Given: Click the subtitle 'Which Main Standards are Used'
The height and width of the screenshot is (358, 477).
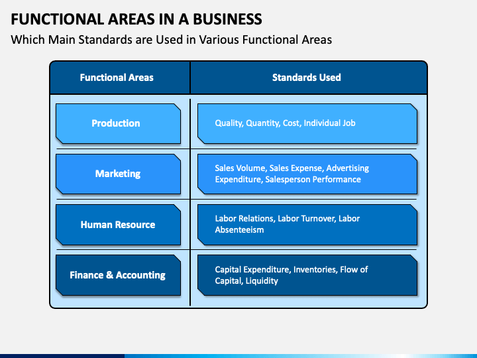Looking at the screenshot, I should 172,40.
